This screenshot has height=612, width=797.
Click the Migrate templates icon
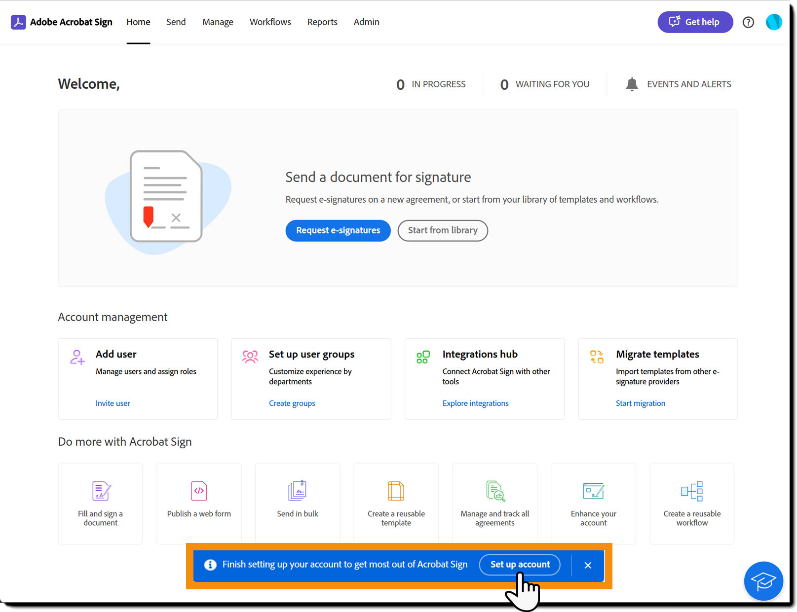(597, 357)
